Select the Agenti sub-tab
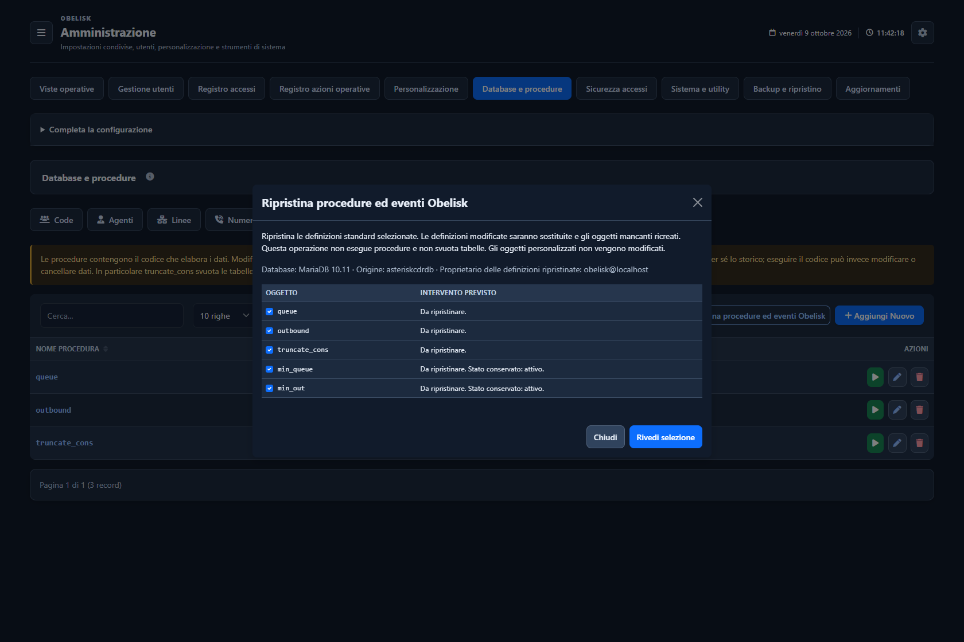Viewport: 964px width, 642px height. (115, 220)
